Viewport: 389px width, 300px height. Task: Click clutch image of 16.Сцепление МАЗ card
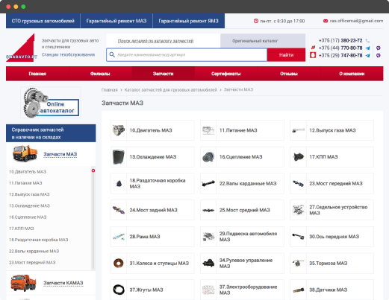pos(208,157)
